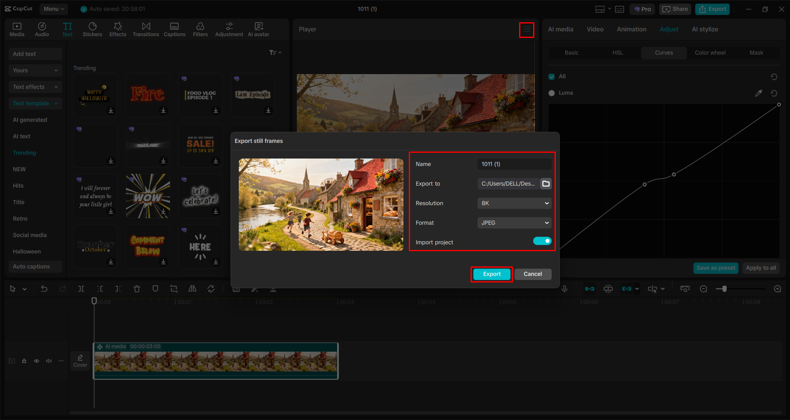Select the Transitions tool
790x420 pixels.
click(146, 29)
